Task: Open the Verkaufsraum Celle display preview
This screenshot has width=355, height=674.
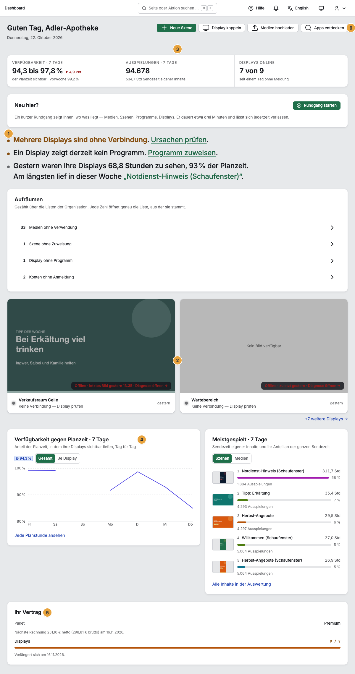Action: [91, 346]
